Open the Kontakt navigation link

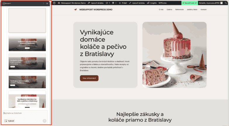(x=204, y=9)
